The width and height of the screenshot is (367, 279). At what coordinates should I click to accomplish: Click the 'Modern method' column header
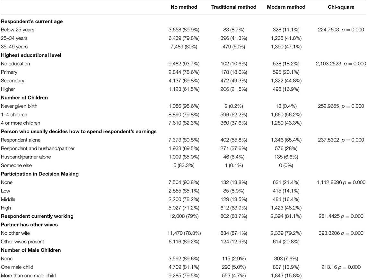(x=286, y=7)
